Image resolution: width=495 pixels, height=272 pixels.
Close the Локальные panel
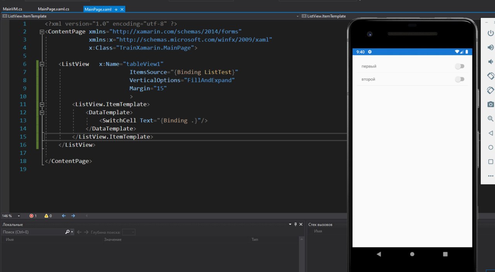pos(301,224)
